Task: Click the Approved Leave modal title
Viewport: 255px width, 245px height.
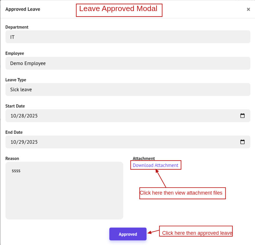Action: pos(23,9)
